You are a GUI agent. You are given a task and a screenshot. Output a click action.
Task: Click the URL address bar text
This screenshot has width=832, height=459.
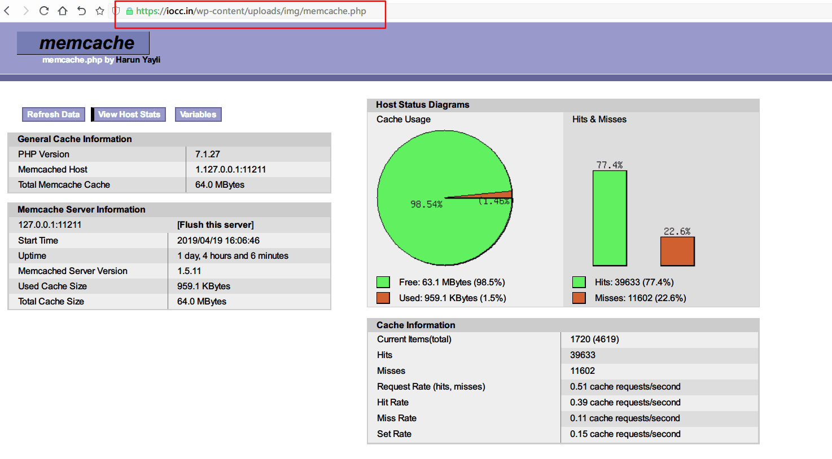pos(251,11)
